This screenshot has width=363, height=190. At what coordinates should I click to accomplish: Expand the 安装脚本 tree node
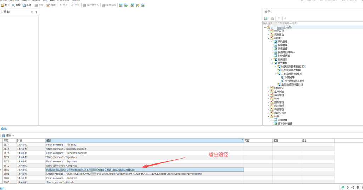click(x=272, y=59)
